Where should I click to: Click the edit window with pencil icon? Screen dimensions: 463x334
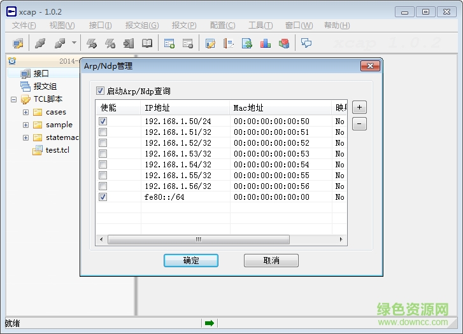[x=210, y=43]
